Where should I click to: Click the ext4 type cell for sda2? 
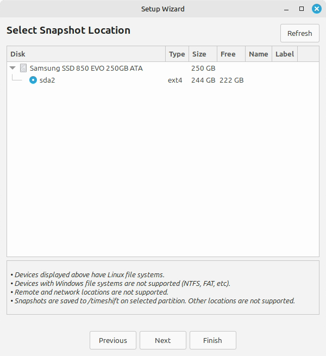click(176, 80)
